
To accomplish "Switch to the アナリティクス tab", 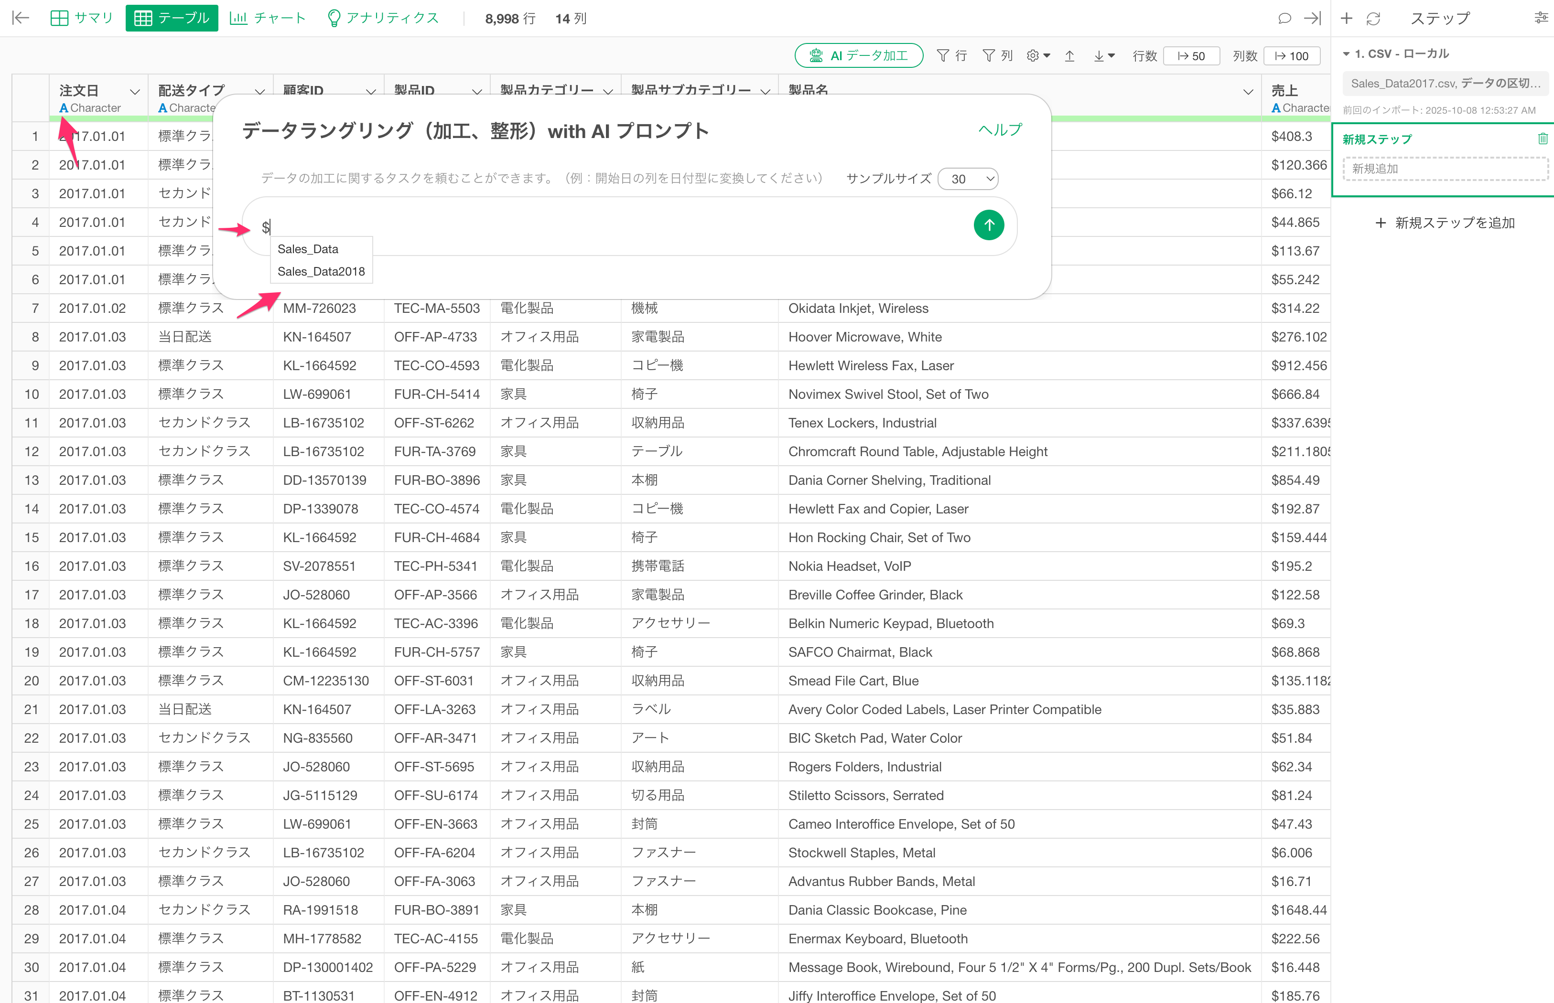I will pos(382,18).
